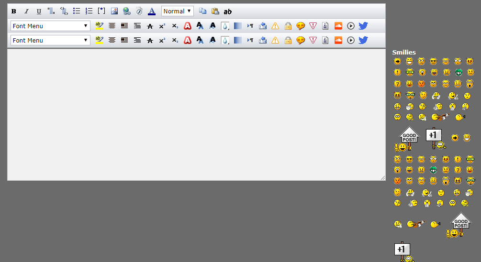Insert a code block with the code icon
The width and height of the screenshot is (481, 262).
pos(64,11)
